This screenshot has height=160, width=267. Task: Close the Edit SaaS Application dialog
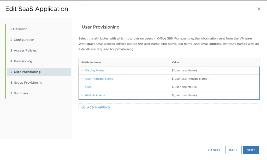click(x=259, y=9)
